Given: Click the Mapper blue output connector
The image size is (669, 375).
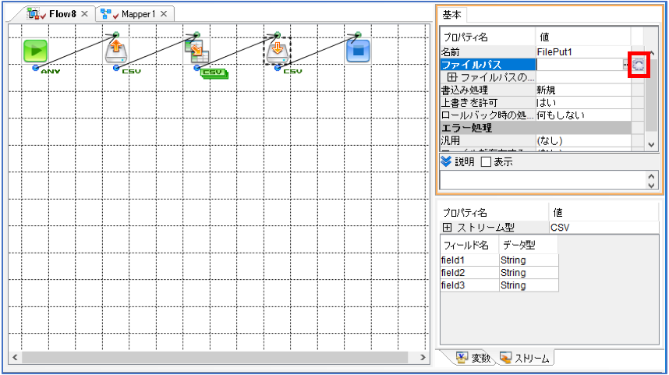Looking at the screenshot, I should 196,68.
